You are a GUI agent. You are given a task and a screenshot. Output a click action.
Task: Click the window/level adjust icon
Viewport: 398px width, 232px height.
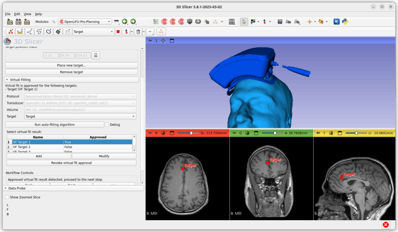point(253,22)
